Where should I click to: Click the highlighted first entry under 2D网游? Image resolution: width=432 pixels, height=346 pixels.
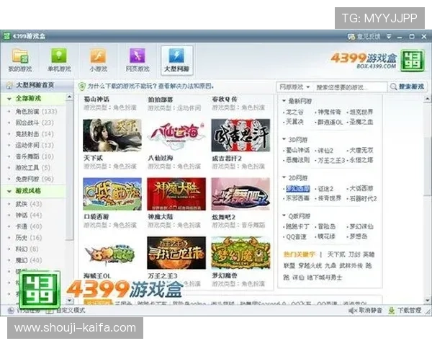click(298, 189)
